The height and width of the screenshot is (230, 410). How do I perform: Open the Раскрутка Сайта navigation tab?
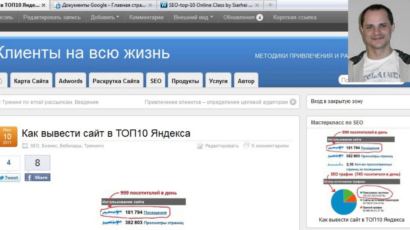point(116,80)
